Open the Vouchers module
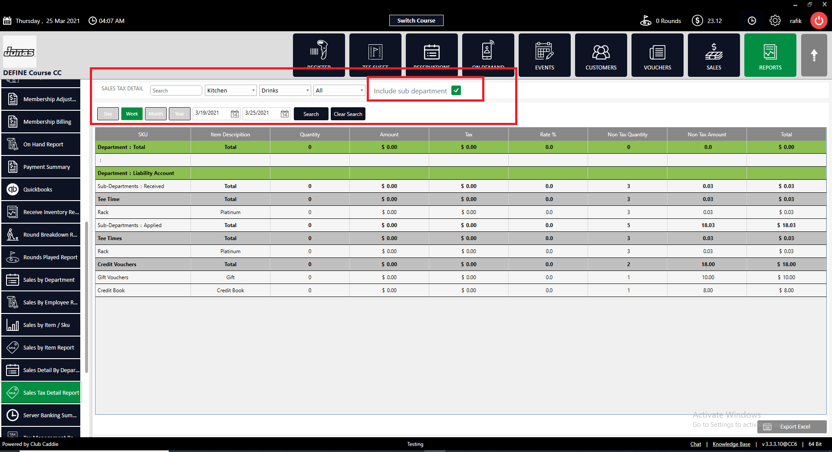This screenshot has width=832, height=452. 658,55
